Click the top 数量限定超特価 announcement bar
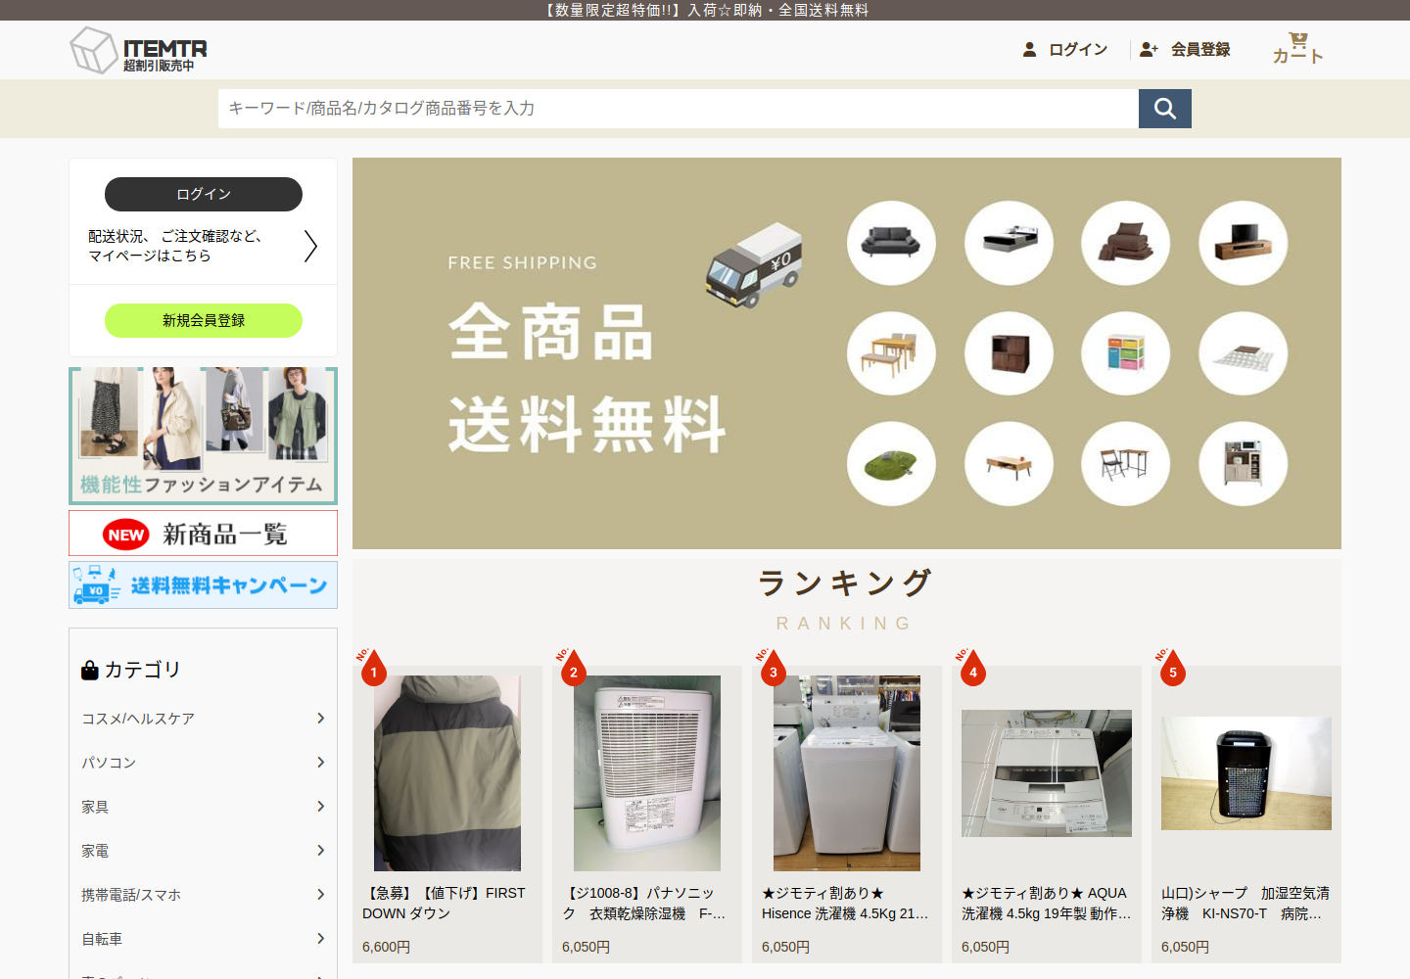Image resolution: width=1410 pixels, height=979 pixels. coord(705,10)
